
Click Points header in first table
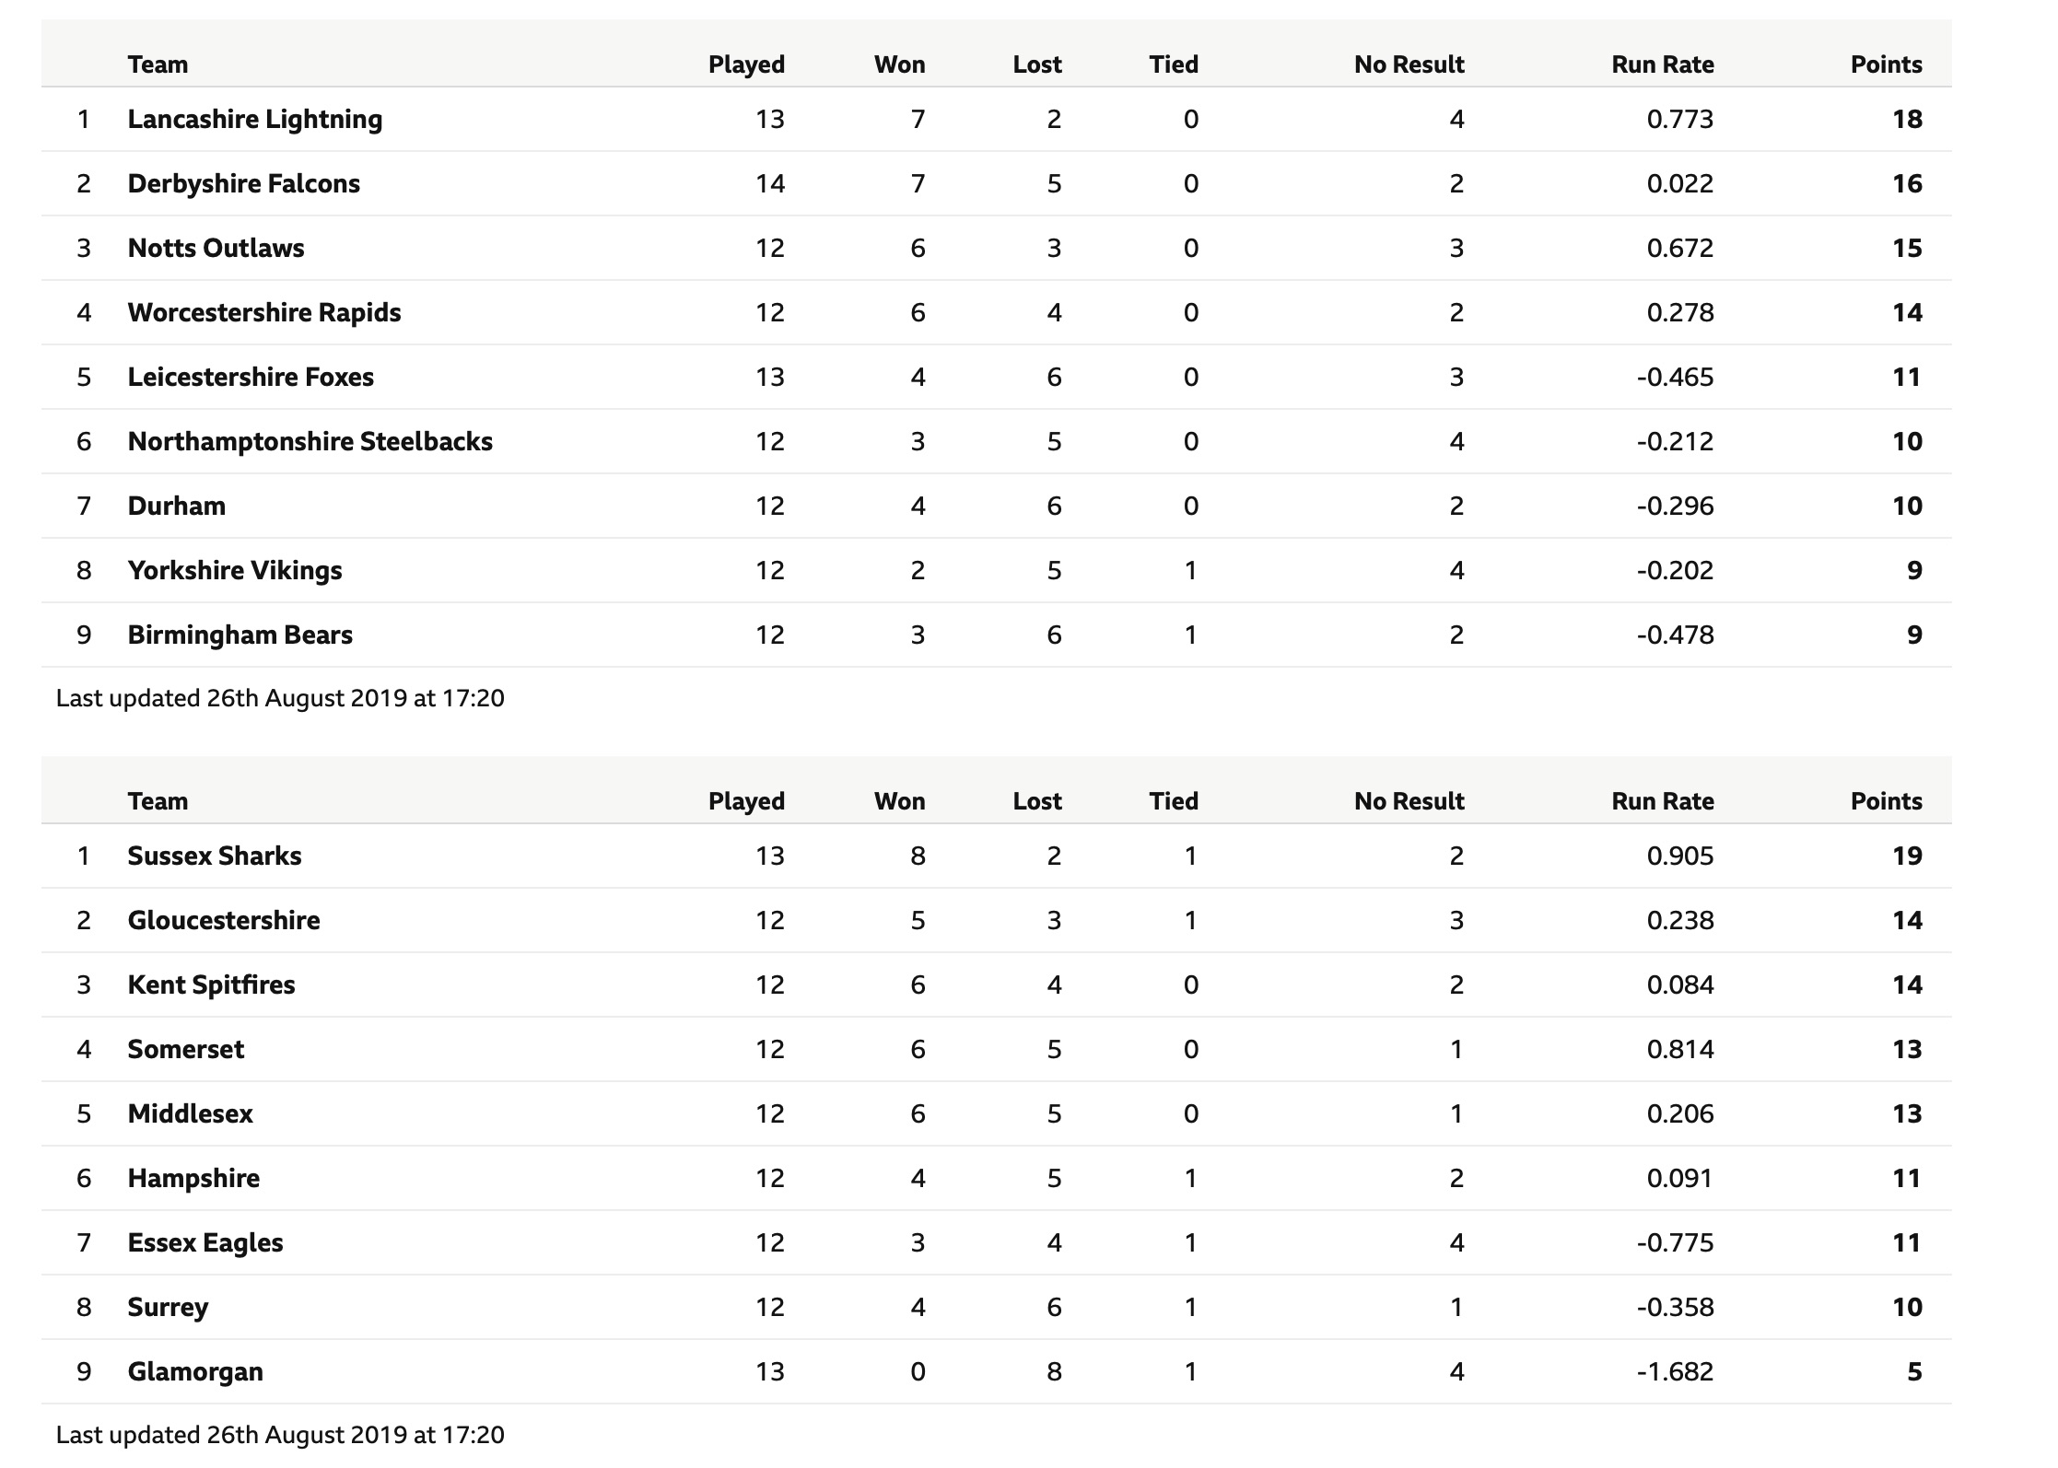pos(1887,64)
